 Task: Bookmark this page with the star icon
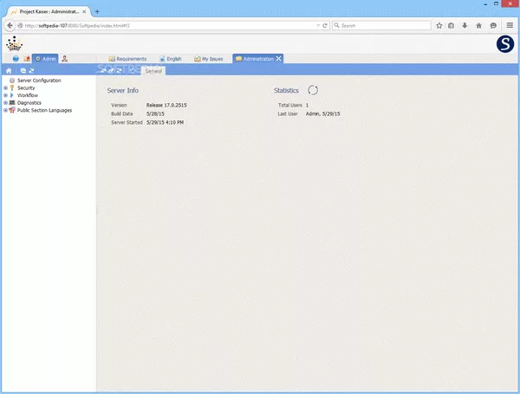point(439,25)
